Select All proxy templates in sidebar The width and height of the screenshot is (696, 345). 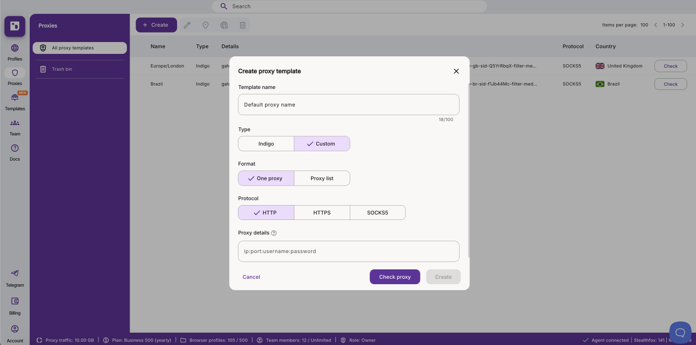[x=79, y=47]
